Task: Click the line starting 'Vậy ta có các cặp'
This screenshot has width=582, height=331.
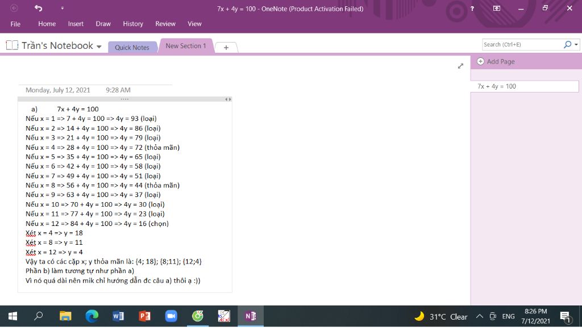Action: click(114, 262)
